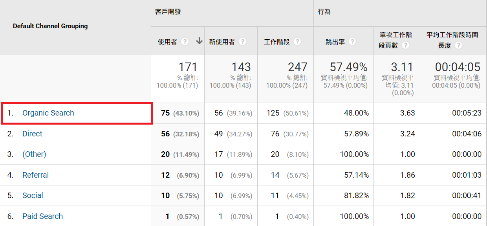Click Referral users cell 12 (6.90%)

click(180, 175)
